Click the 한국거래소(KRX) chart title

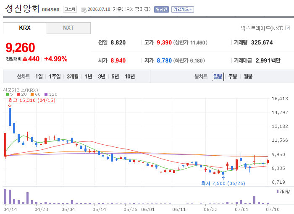(x=21, y=90)
